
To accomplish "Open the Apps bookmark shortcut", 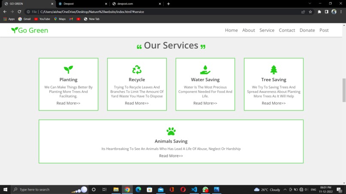I will 9,19.
